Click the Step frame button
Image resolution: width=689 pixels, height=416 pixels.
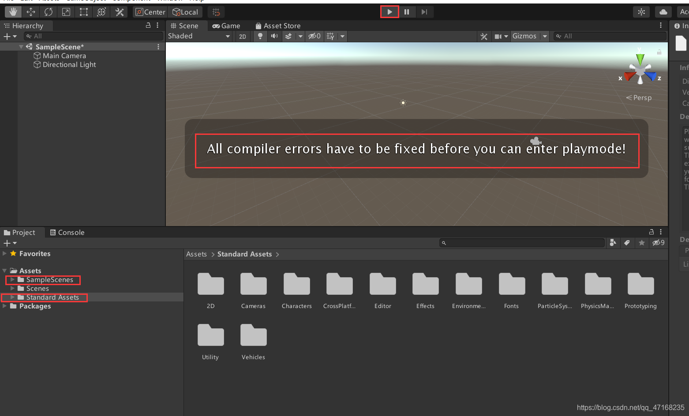click(424, 12)
